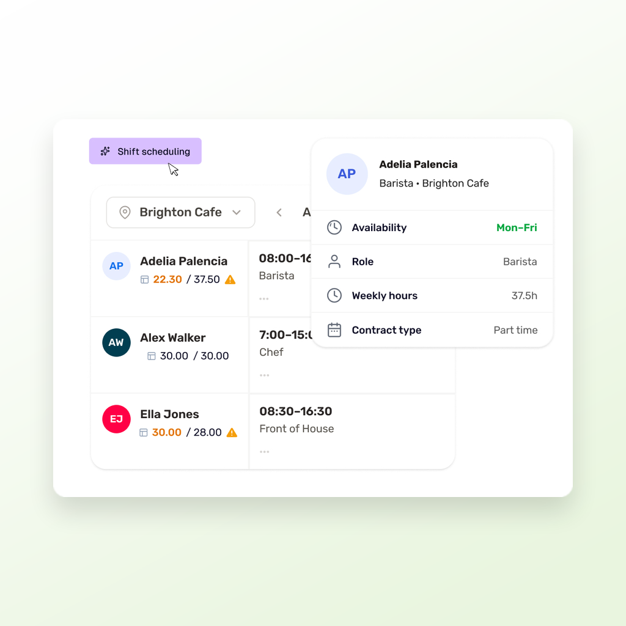Go to previous week with left arrow
The width and height of the screenshot is (626, 626).
pos(279,212)
